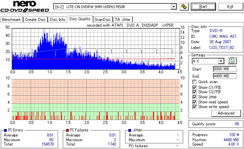The height and width of the screenshot is (149, 244).
Task: Enable the Quick scan checkbox
Action: pos(194,82)
